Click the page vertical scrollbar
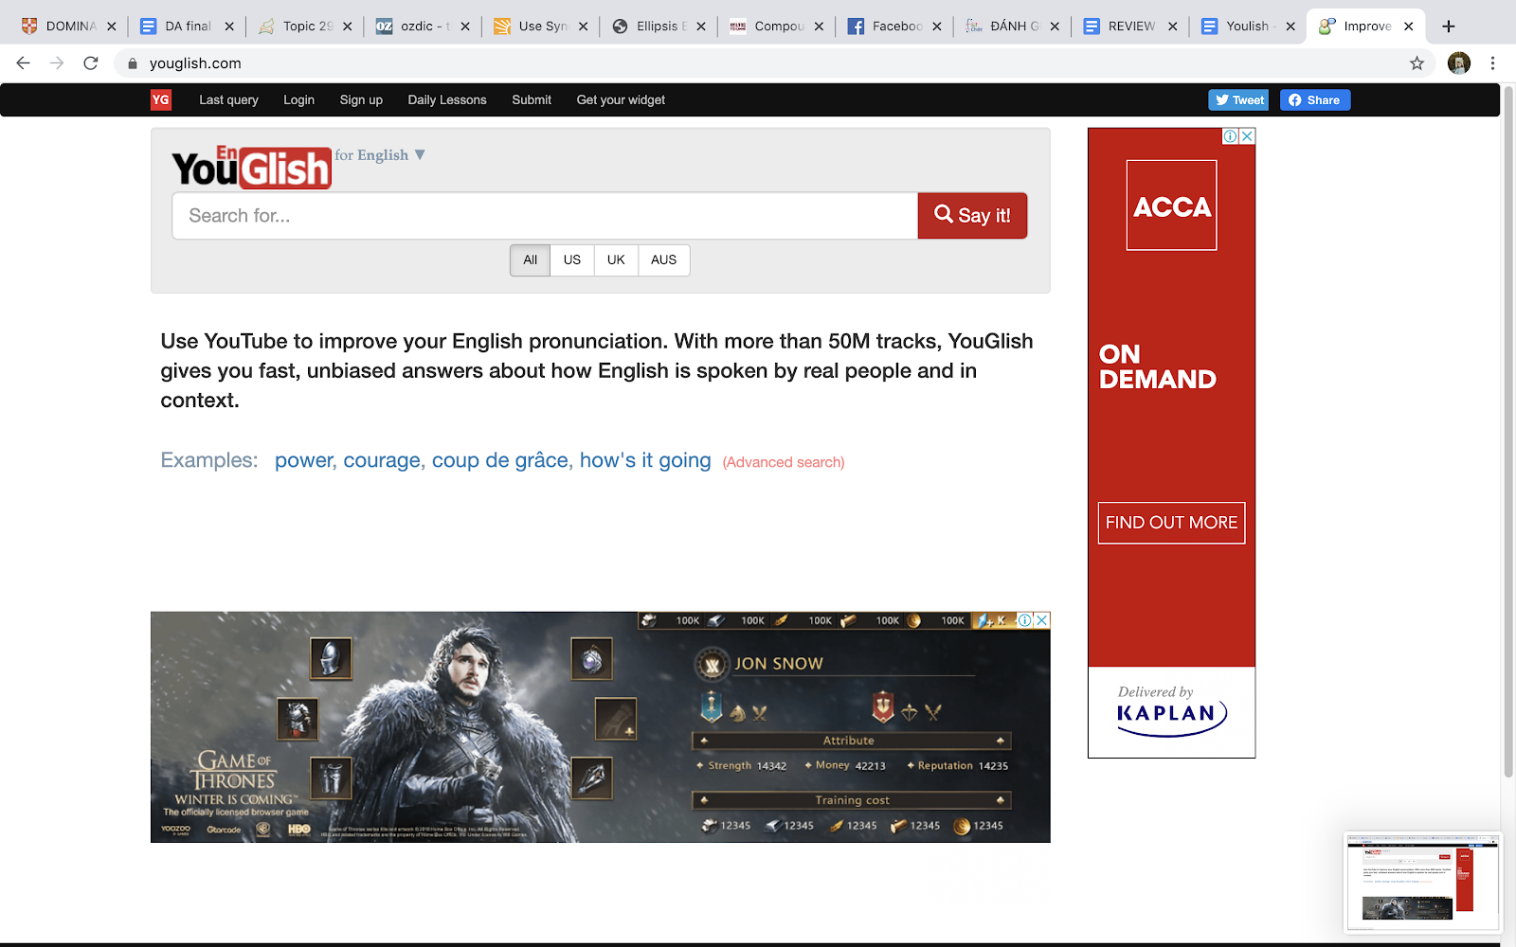This screenshot has width=1516, height=947. (1507, 431)
